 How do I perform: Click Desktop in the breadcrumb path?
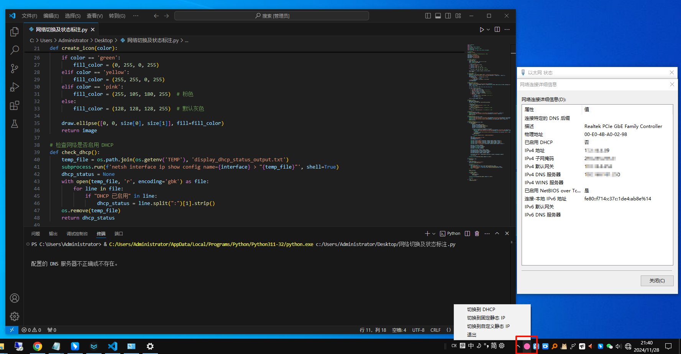coord(103,40)
